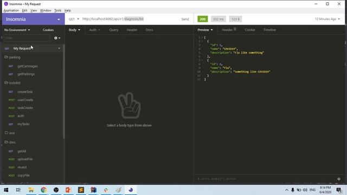The width and height of the screenshot is (347, 195).
Task: Collapse the dms folder
Action: pyautogui.click(x=10, y=142)
